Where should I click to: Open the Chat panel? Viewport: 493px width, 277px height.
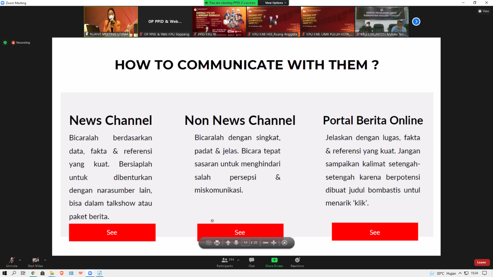point(251,262)
